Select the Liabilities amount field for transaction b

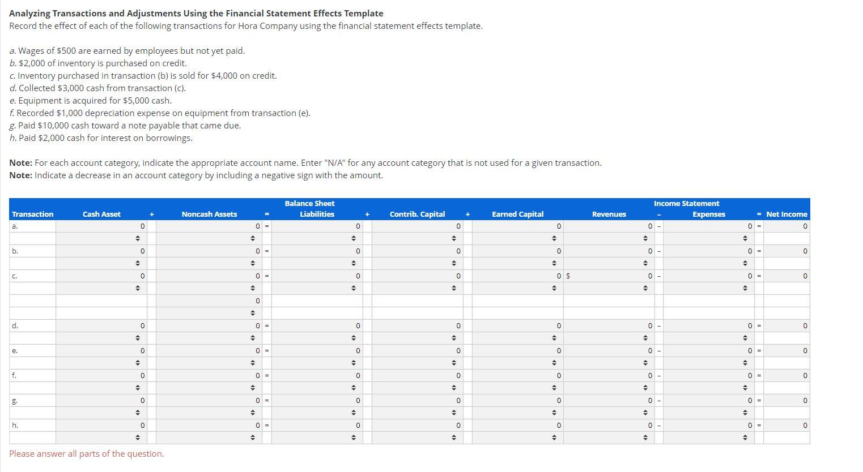click(x=317, y=250)
